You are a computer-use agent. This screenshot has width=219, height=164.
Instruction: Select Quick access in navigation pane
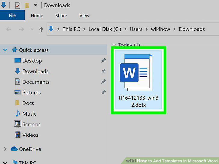pos(34,50)
